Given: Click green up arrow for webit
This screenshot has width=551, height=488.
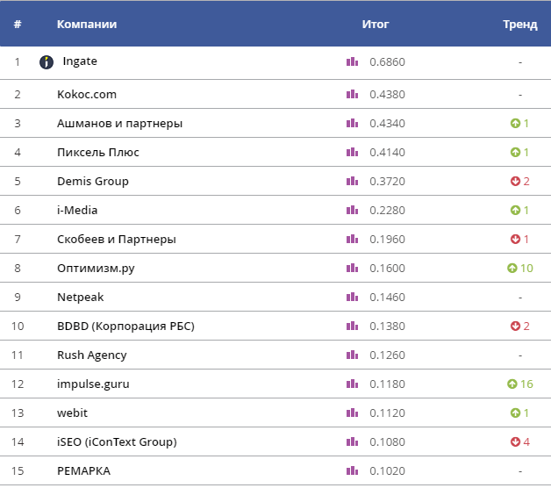Looking at the screenshot, I should [x=515, y=413].
